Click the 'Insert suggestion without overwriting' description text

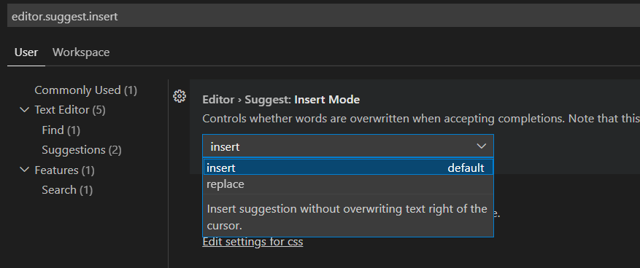tap(347, 217)
